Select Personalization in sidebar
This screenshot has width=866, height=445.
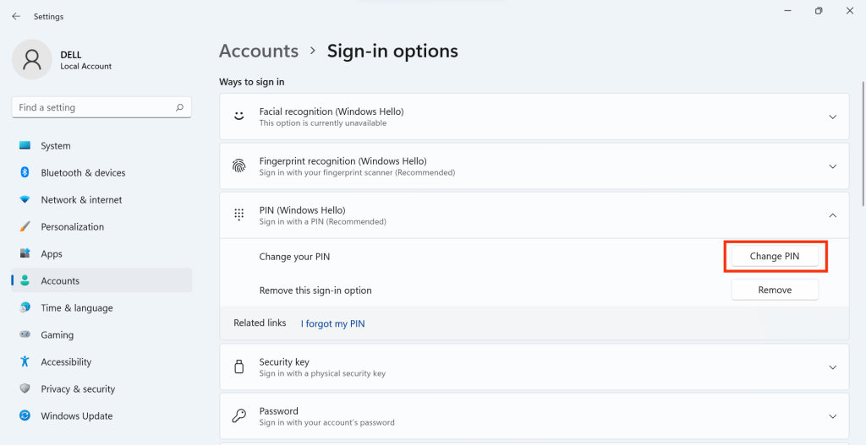pyautogui.click(x=101, y=226)
